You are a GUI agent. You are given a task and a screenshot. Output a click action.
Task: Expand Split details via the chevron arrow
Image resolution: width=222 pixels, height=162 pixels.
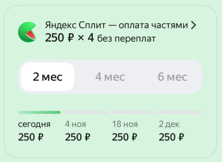pos(194,26)
